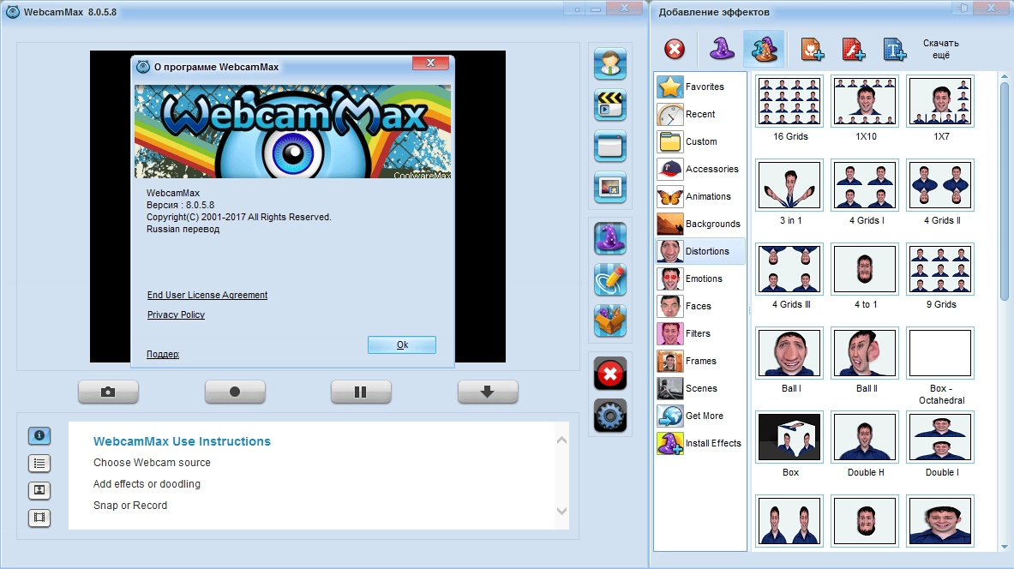Select the picture source icon
The image size is (1014, 569).
pyautogui.click(x=609, y=188)
